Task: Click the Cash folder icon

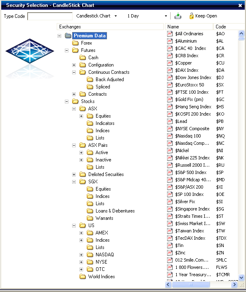Action: coord(82,58)
